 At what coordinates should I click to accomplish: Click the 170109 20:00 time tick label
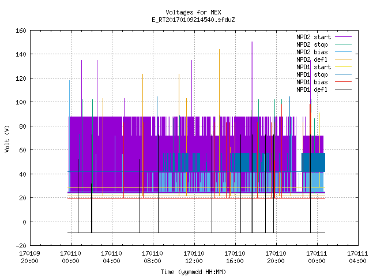click(29, 257)
